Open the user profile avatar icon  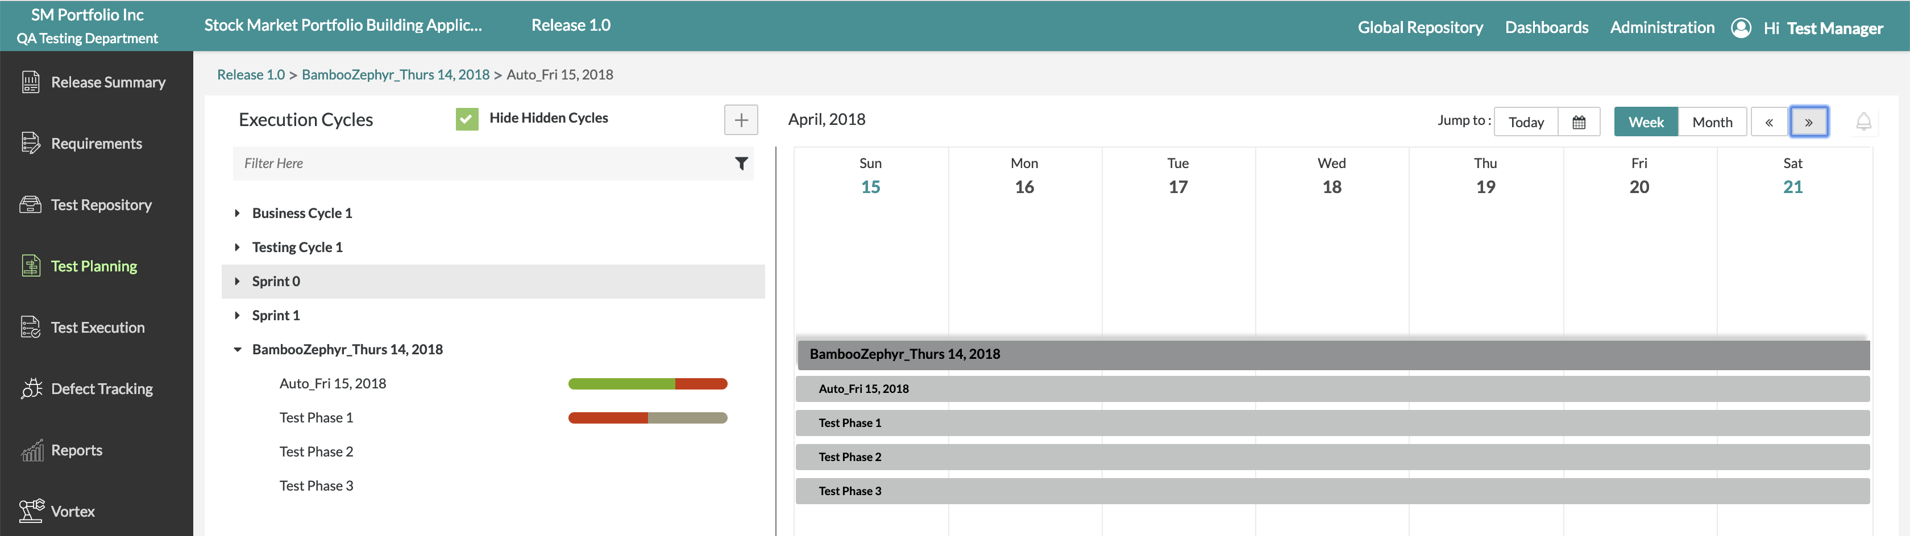coord(1740,28)
